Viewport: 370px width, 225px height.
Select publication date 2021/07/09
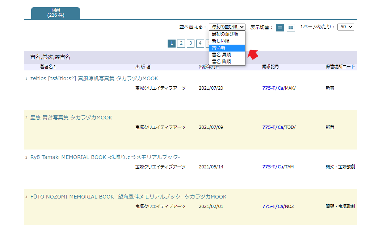(x=211, y=127)
